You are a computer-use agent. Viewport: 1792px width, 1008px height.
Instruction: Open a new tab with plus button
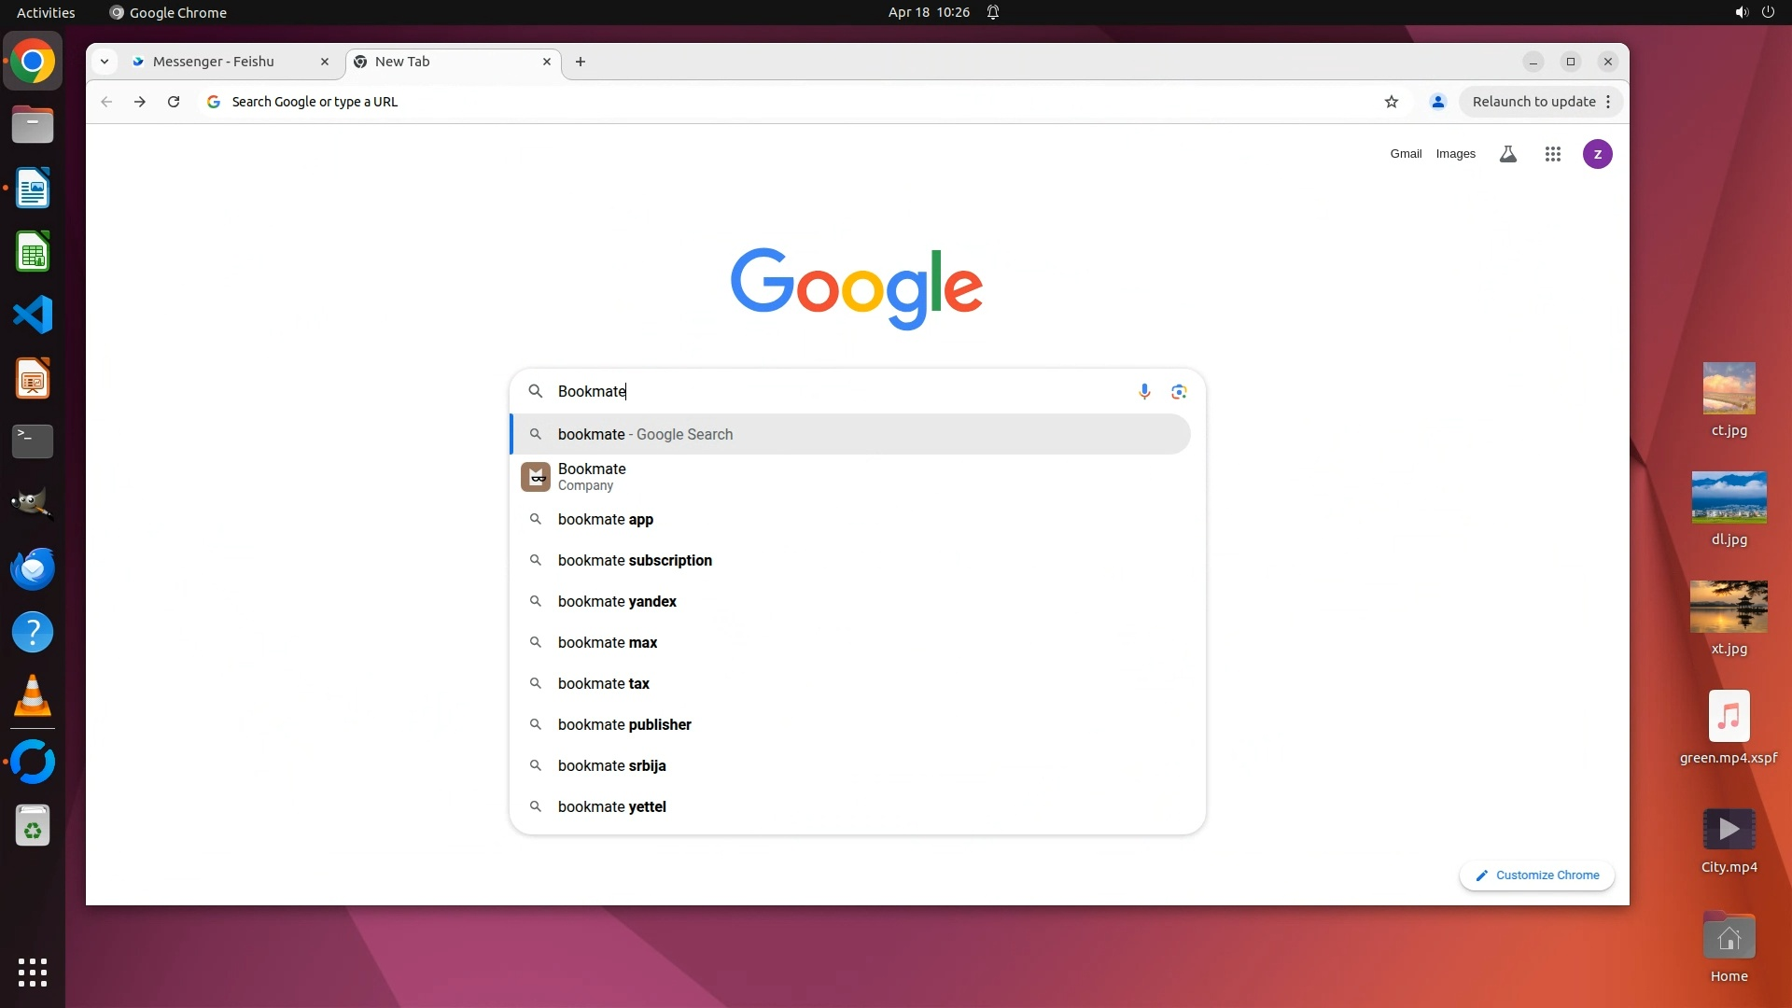coord(581,62)
